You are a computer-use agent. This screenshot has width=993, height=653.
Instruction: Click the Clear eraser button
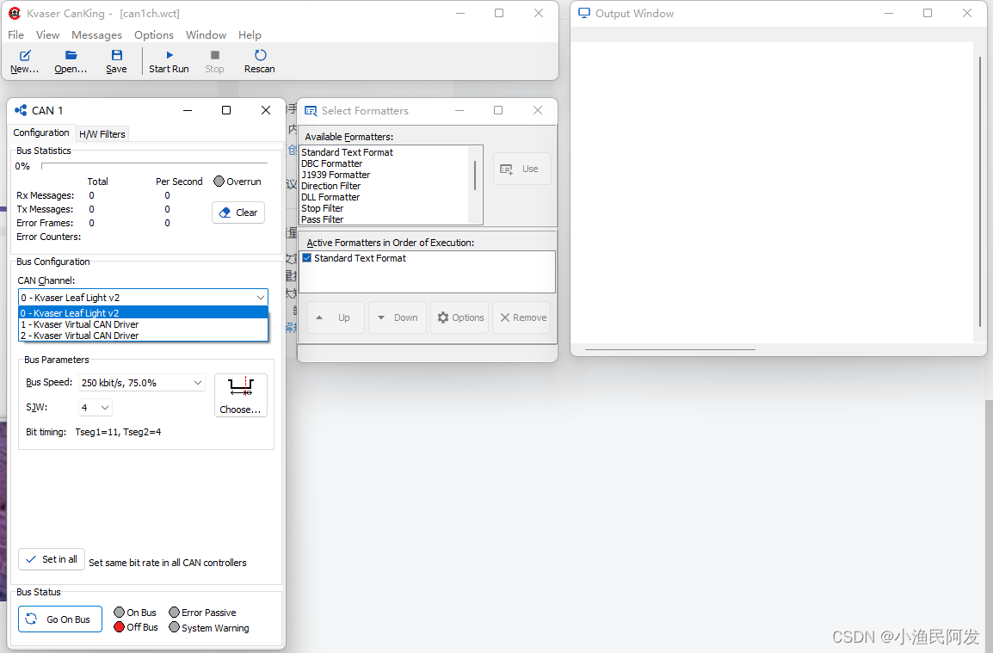click(x=238, y=213)
